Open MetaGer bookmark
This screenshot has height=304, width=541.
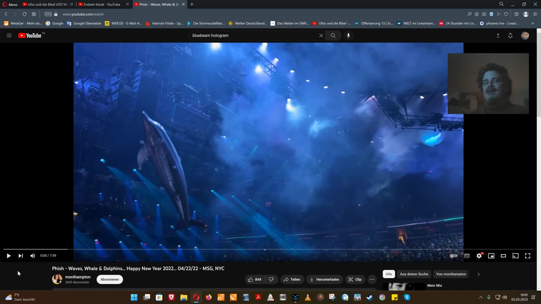[x=23, y=23]
